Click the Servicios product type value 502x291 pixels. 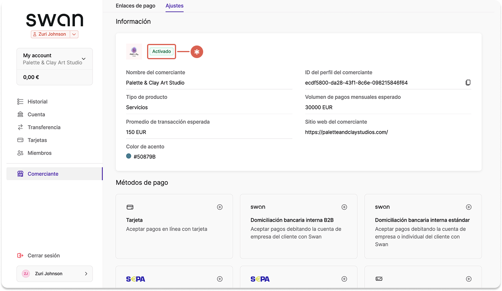[137, 107]
